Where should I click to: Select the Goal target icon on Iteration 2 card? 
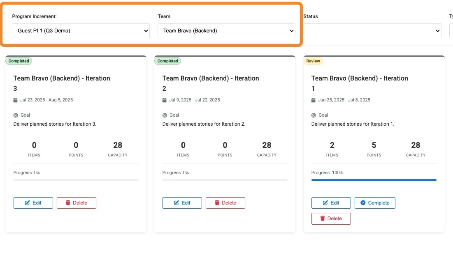[x=164, y=115]
